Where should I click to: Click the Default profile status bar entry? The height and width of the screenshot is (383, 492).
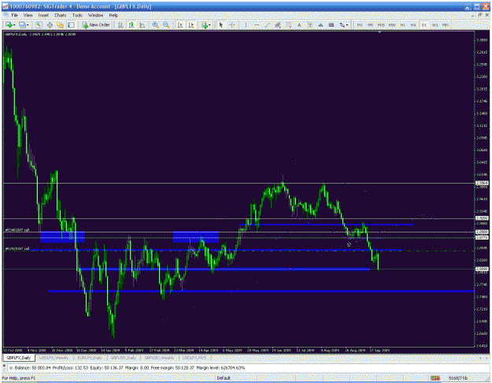click(224, 378)
